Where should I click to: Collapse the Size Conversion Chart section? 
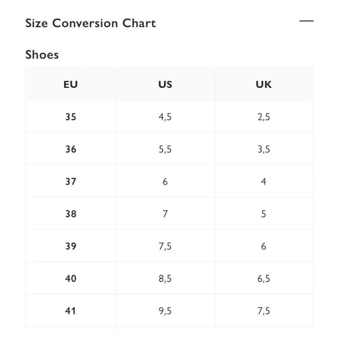pyautogui.click(x=306, y=21)
